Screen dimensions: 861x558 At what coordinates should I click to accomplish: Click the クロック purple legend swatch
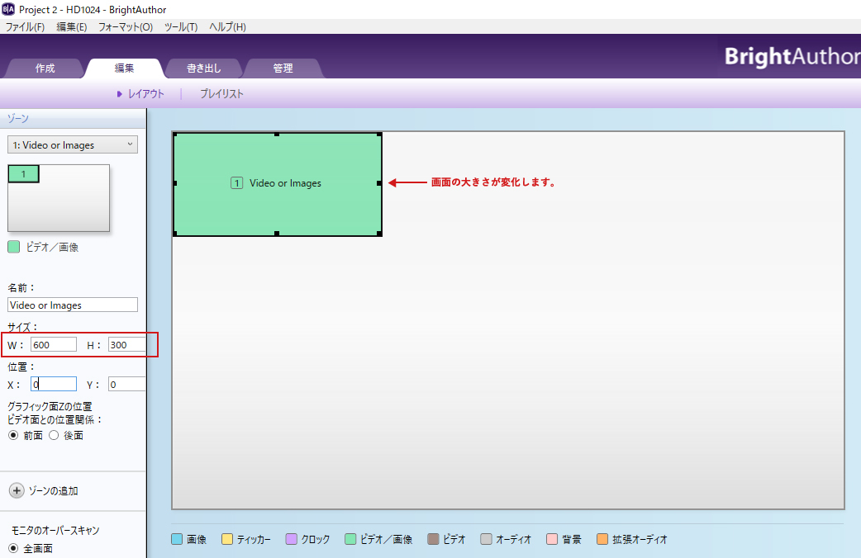[291, 539]
